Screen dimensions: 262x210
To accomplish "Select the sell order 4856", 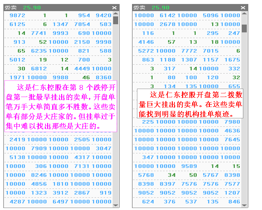I will [39, 184].
